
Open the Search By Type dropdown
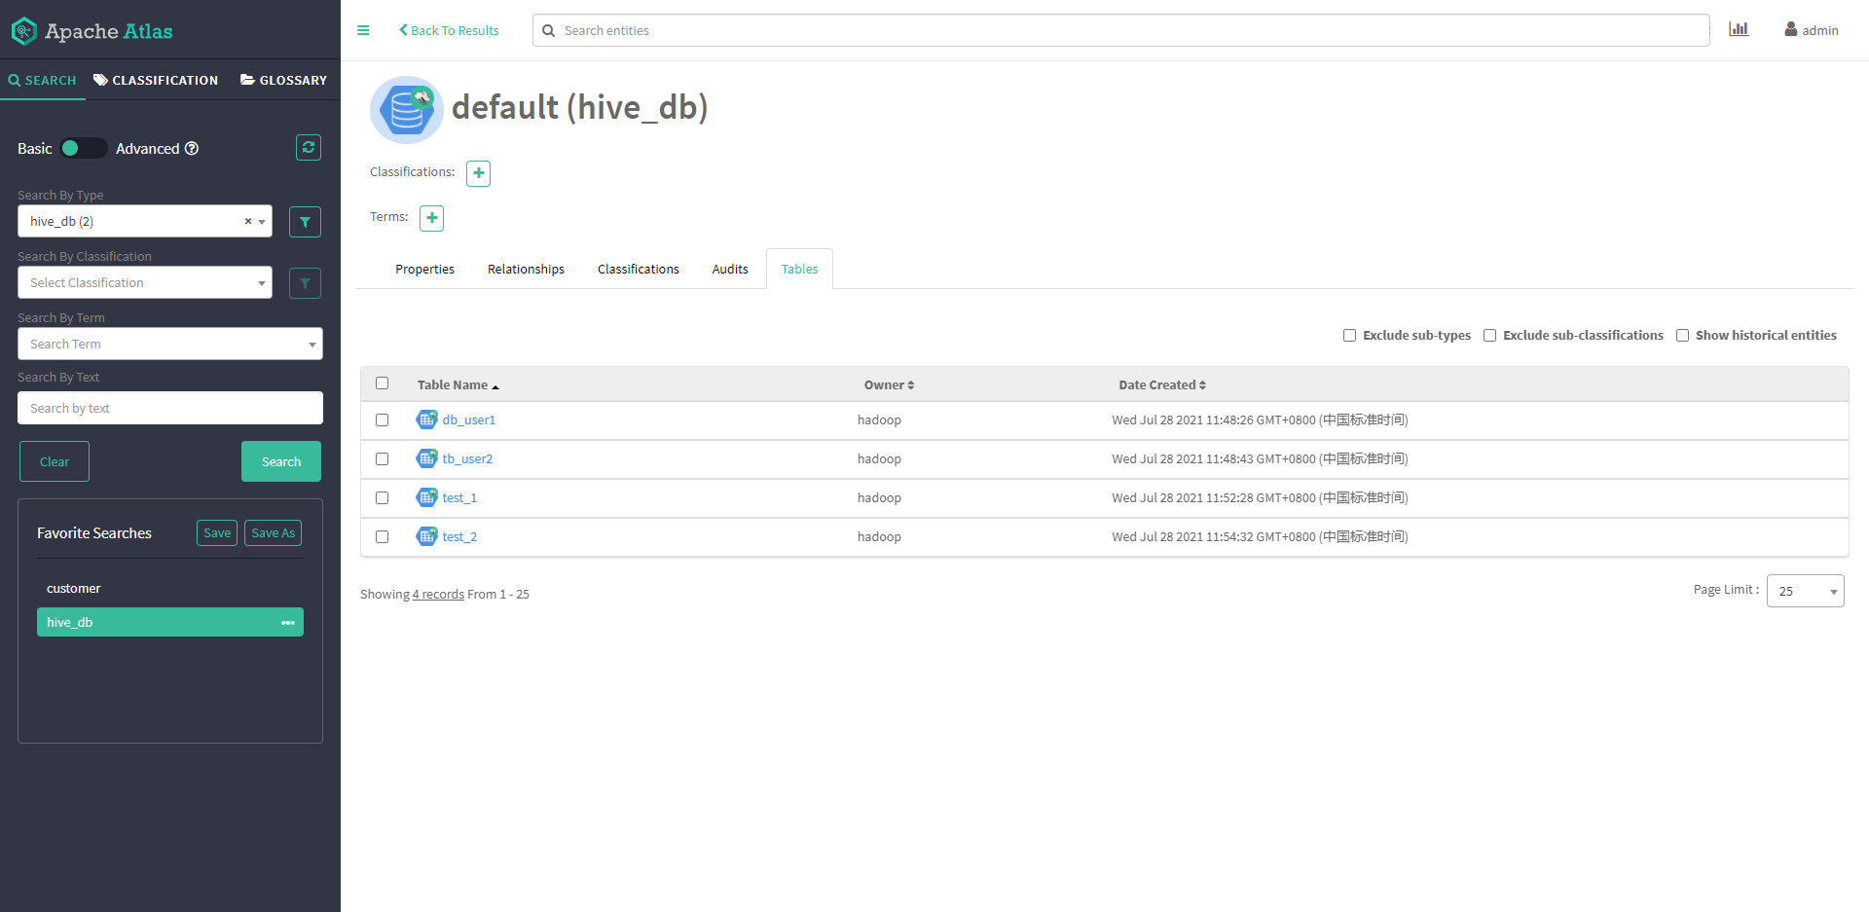click(x=145, y=221)
